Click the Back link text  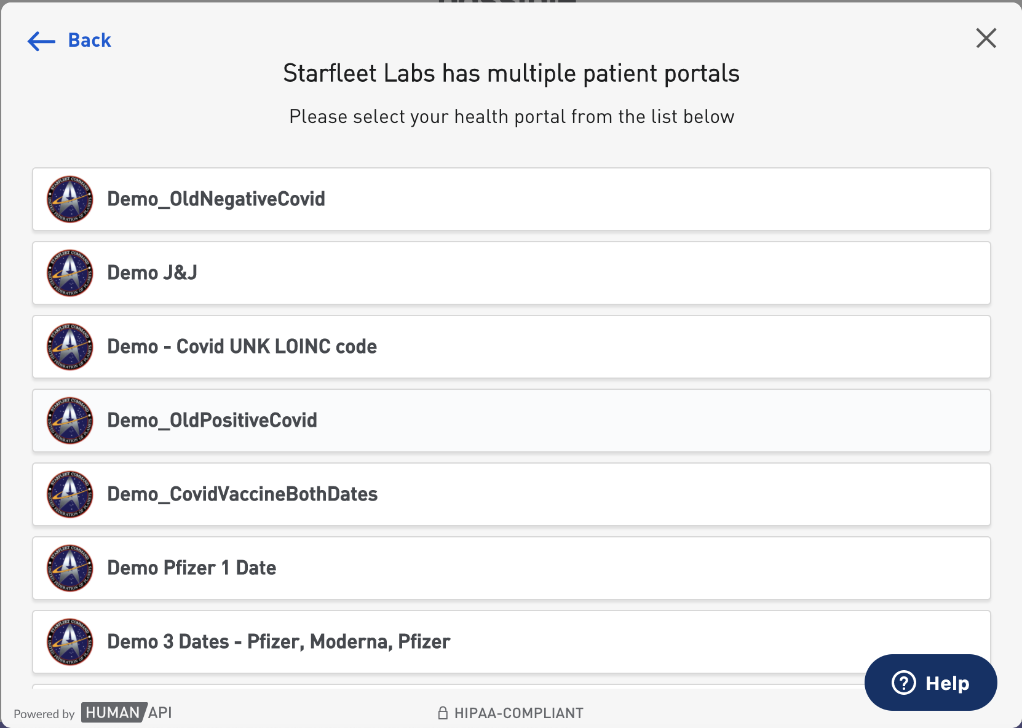[x=89, y=41]
